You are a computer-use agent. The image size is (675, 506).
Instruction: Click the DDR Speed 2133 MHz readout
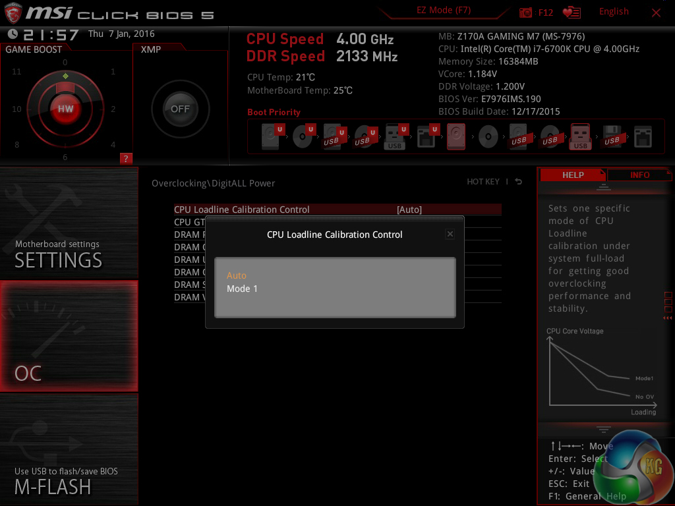[322, 57]
